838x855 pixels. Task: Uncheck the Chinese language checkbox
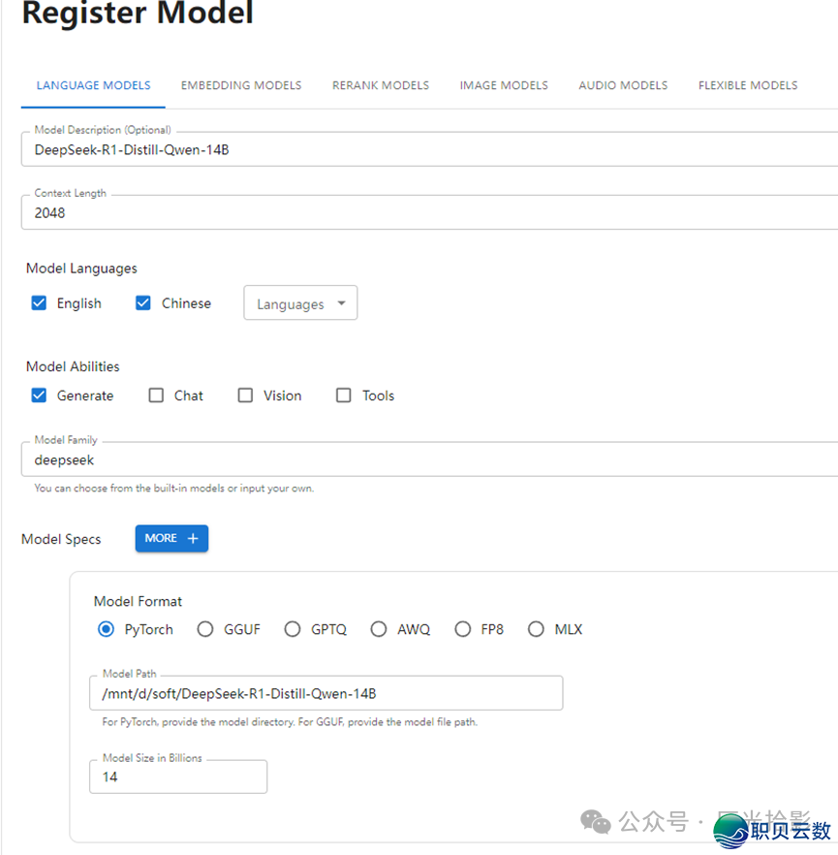click(x=142, y=303)
